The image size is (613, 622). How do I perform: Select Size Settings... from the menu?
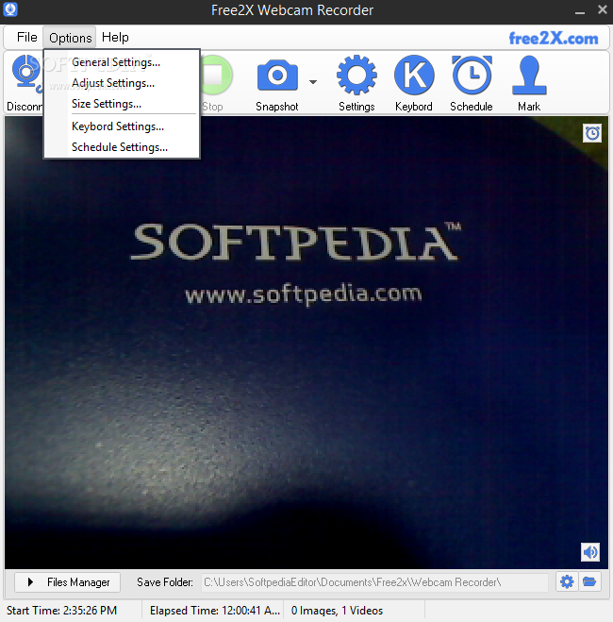point(122,104)
